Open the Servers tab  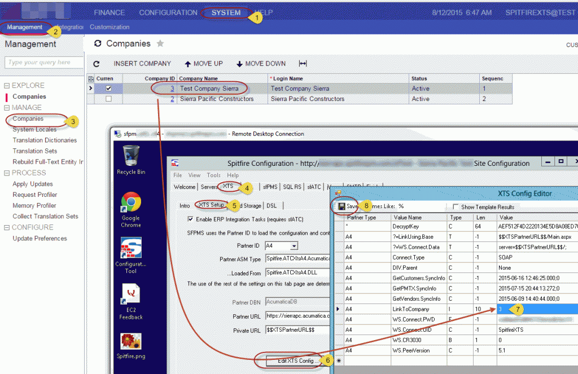209,187
